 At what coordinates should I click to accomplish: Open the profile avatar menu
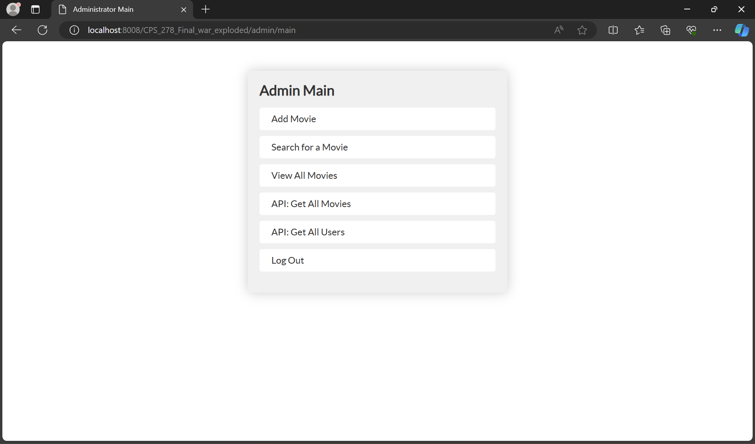[13, 9]
